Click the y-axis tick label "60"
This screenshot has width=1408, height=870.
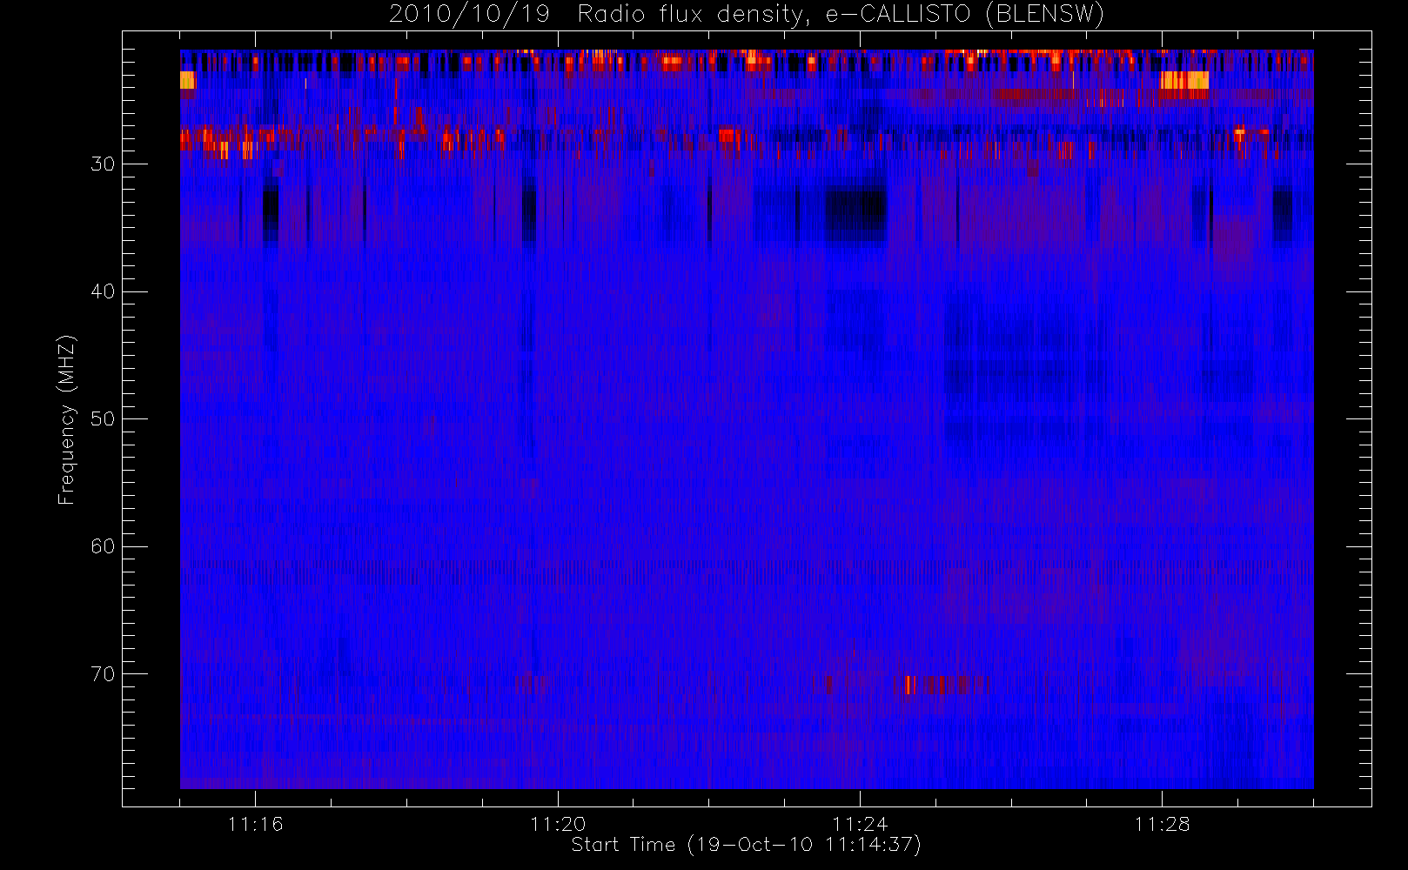pyautogui.click(x=103, y=546)
